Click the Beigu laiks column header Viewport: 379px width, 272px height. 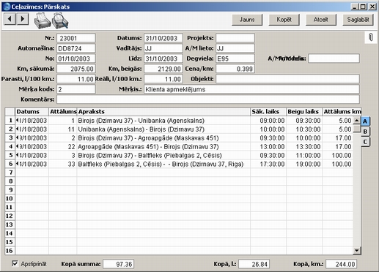pyautogui.click(x=304, y=112)
